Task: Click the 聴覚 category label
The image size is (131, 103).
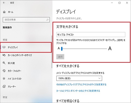Action: [x=5, y=97]
